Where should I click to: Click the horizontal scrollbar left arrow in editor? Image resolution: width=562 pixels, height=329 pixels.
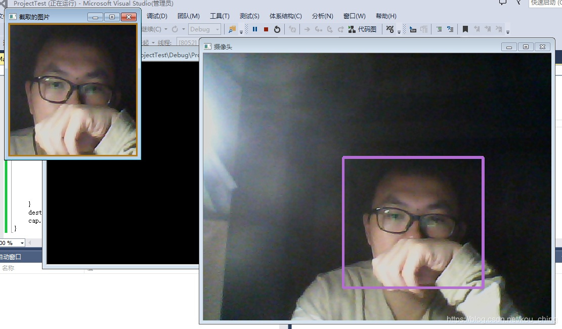coord(30,243)
